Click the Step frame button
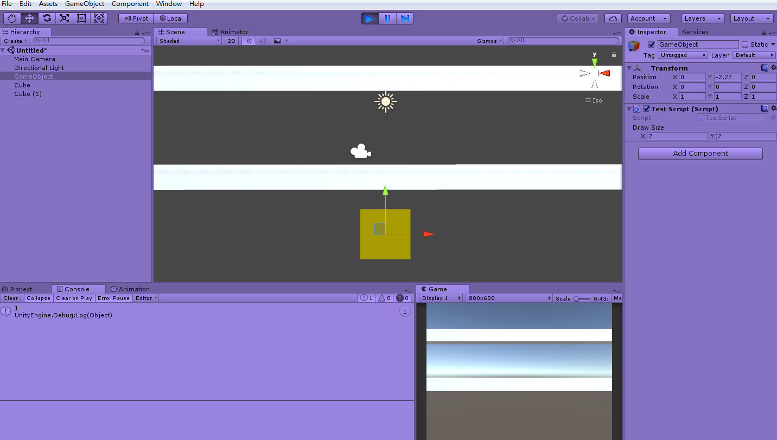 (405, 18)
